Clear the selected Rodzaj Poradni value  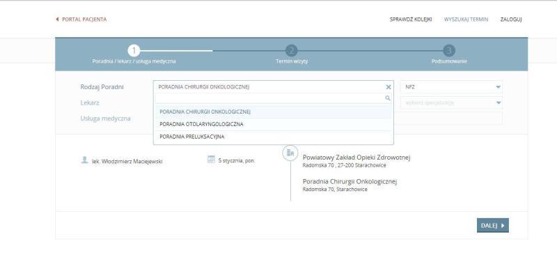389,87
